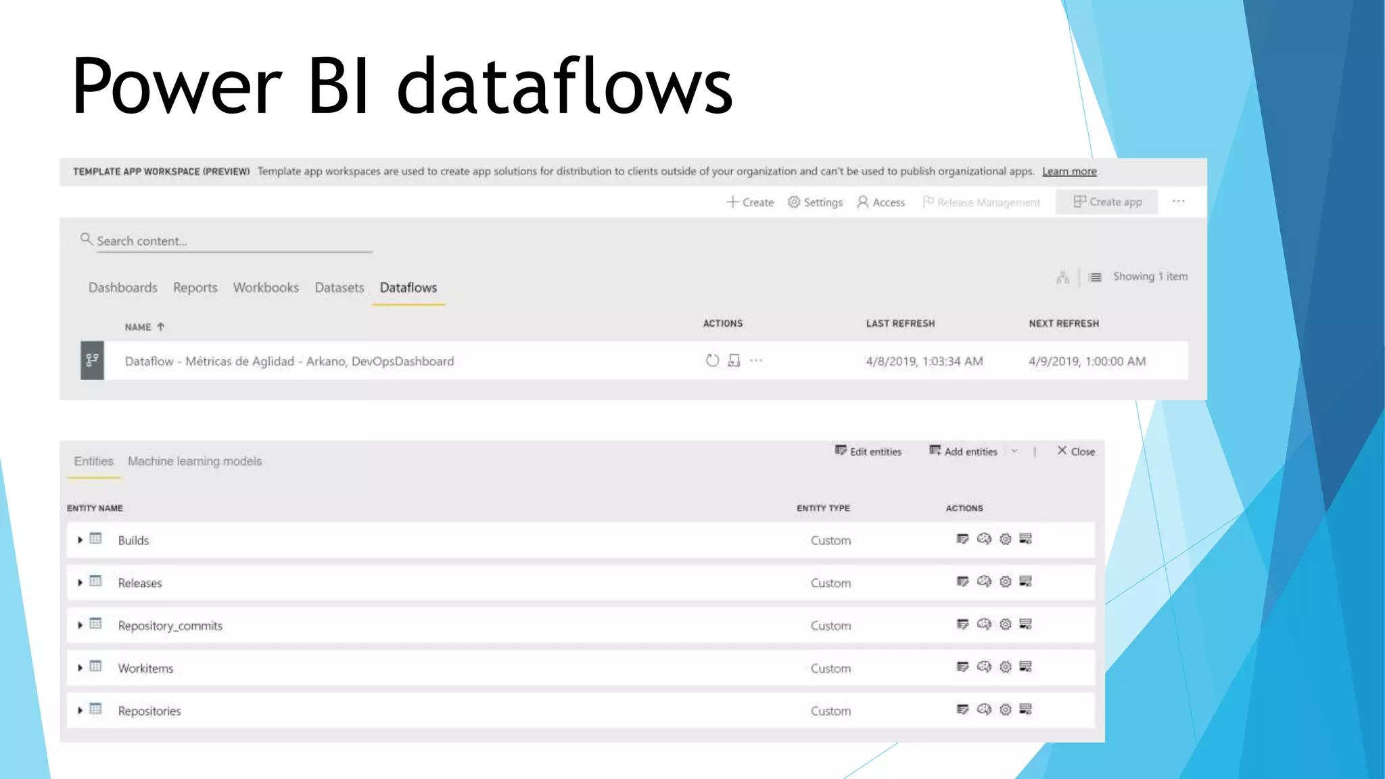Click the Learn more link
The width and height of the screenshot is (1385, 779).
[1069, 171]
